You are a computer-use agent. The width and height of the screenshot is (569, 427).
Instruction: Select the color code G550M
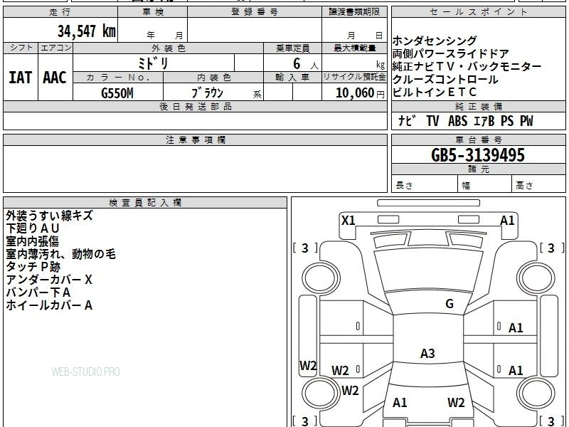pos(117,93)
